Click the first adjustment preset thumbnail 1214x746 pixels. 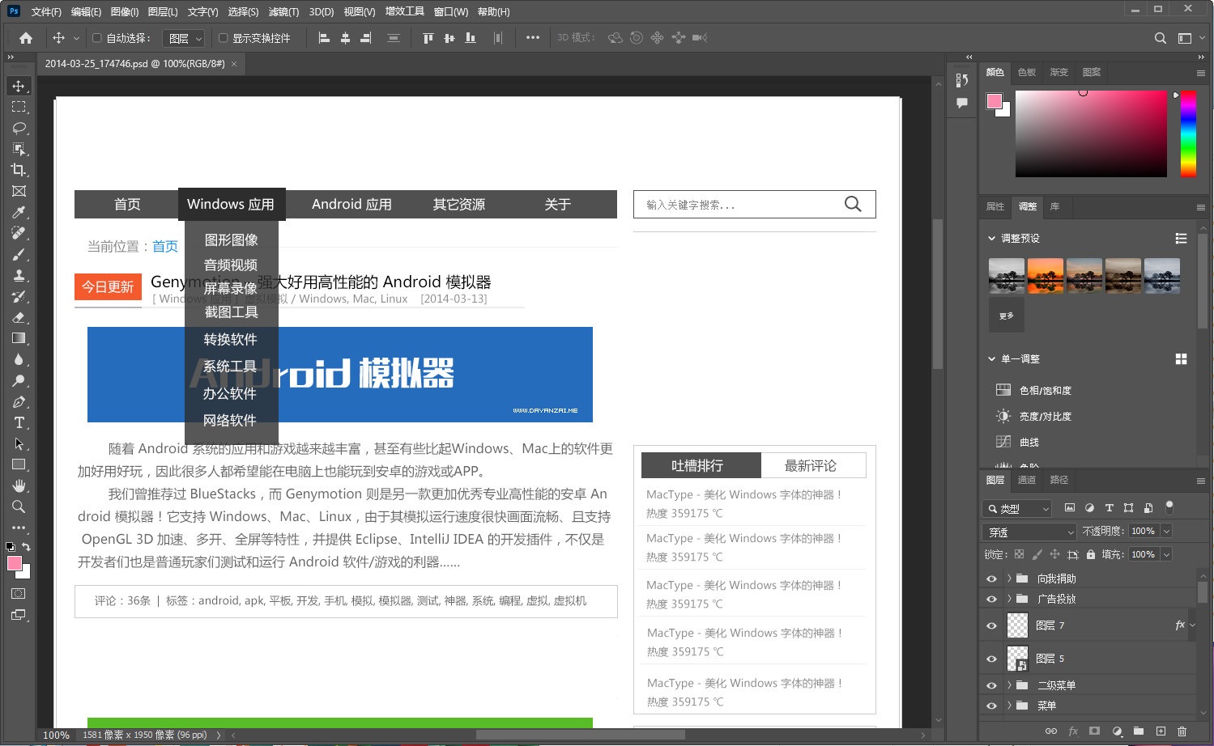(1006, 276)
